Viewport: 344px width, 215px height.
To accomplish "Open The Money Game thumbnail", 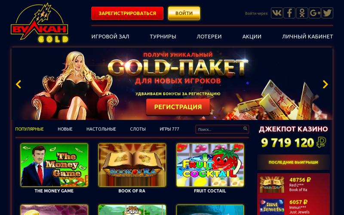I will [x=55, y=165].
